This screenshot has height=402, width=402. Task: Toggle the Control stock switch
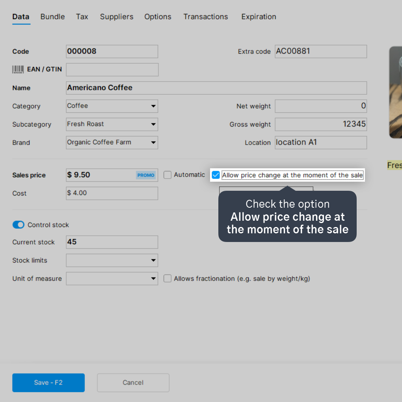tap(19, 225)
